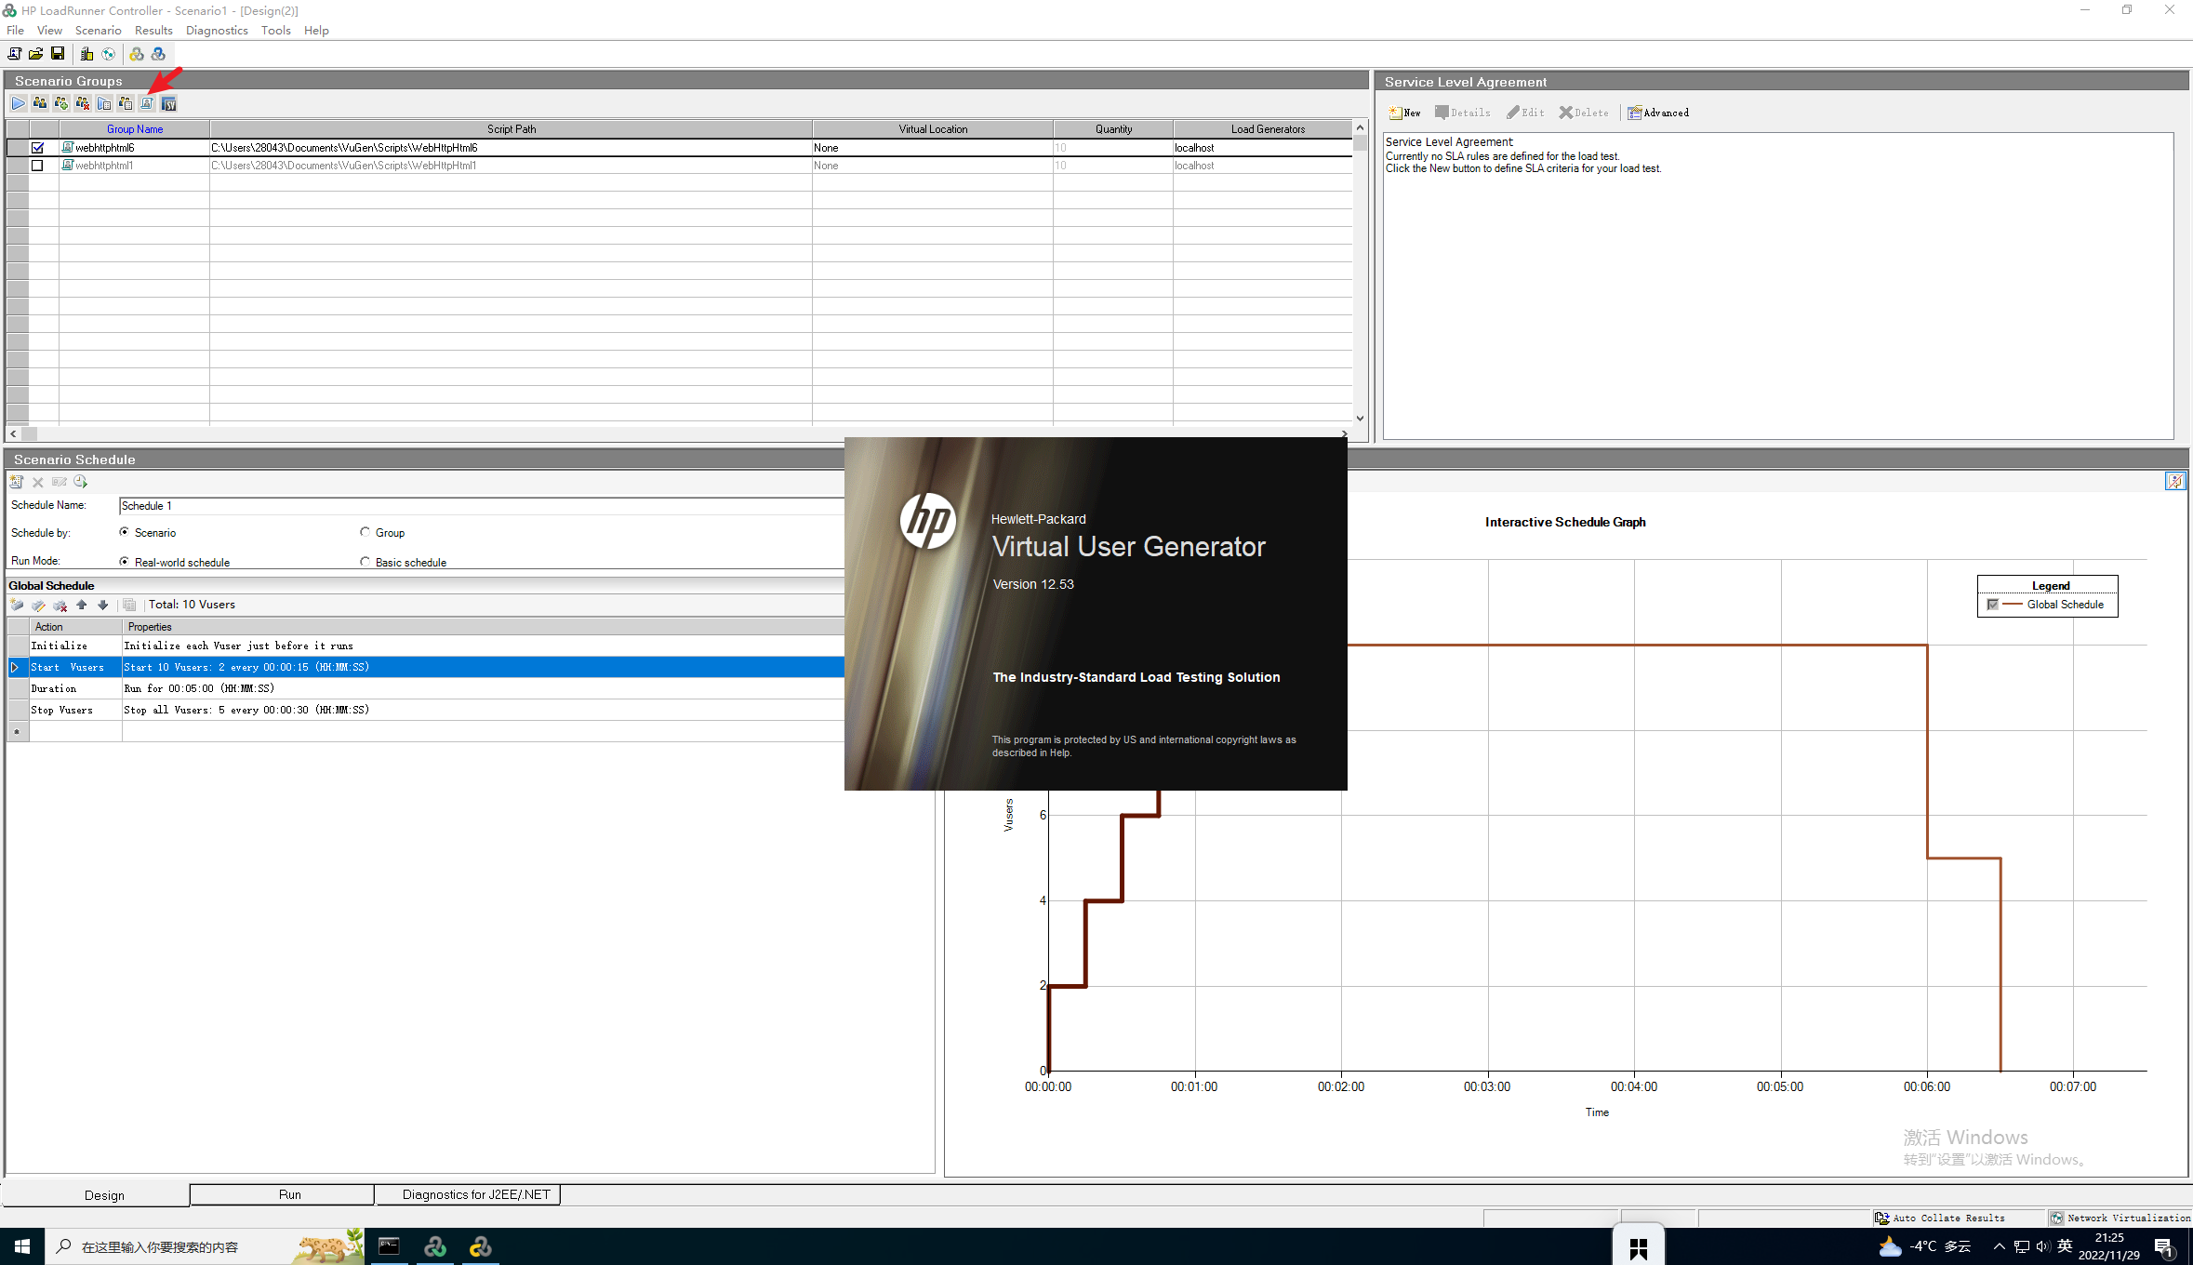Toggle Global Schedule checkbox in graph legend
Image resolution: width=2193 pixels, height=1265 pixels.
(x=1992, y=605)
